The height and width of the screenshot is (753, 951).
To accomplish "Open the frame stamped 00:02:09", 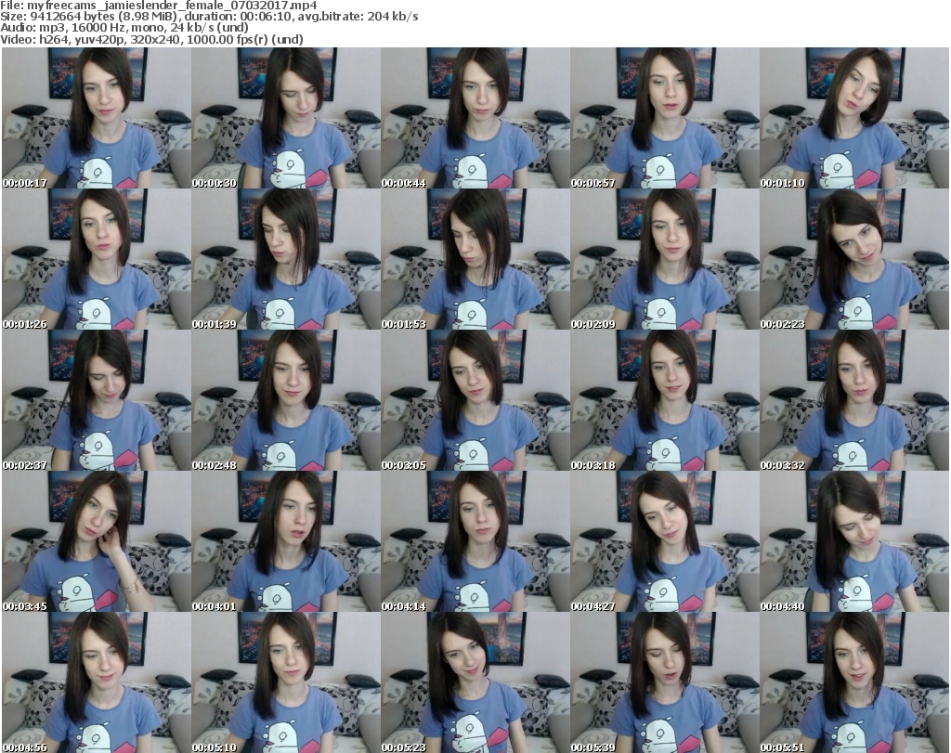I will tap(665, 259).
